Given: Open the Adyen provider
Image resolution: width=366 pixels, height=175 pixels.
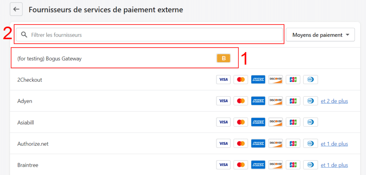Looking at the screenshot, I should tap(25, 101).
